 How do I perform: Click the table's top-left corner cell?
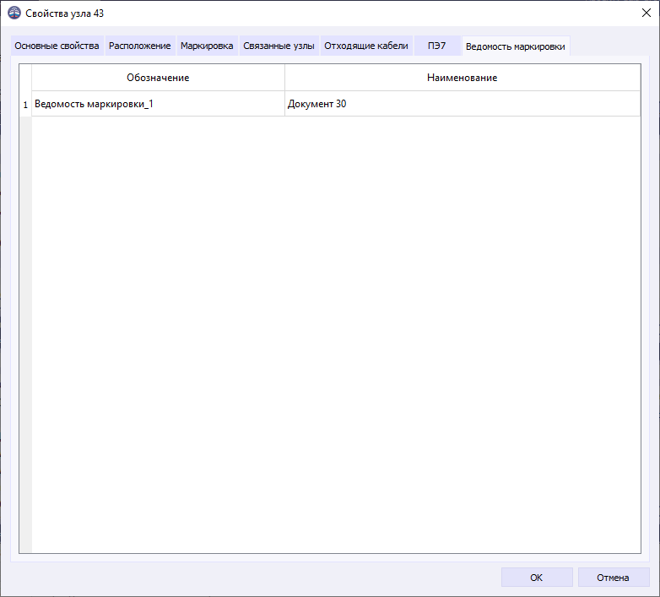(x=25, y=78)
